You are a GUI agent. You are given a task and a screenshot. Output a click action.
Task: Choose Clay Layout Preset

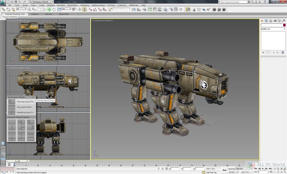[x=24, y=107]
